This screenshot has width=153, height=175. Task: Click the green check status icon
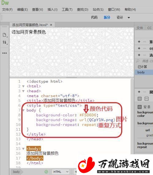[x=46, y=172]
